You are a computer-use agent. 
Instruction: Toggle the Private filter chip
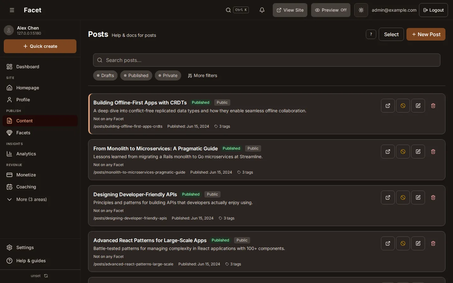point(168,75)
